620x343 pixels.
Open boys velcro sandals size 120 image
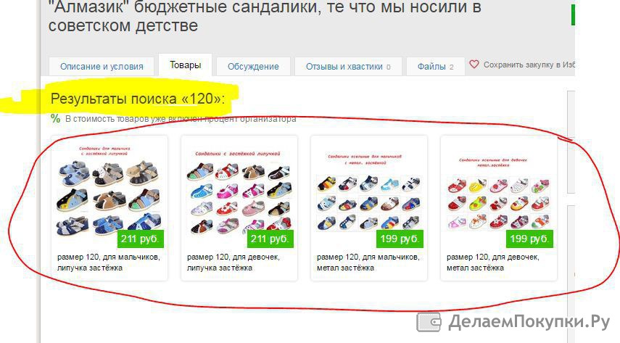[x=109, y=192]
